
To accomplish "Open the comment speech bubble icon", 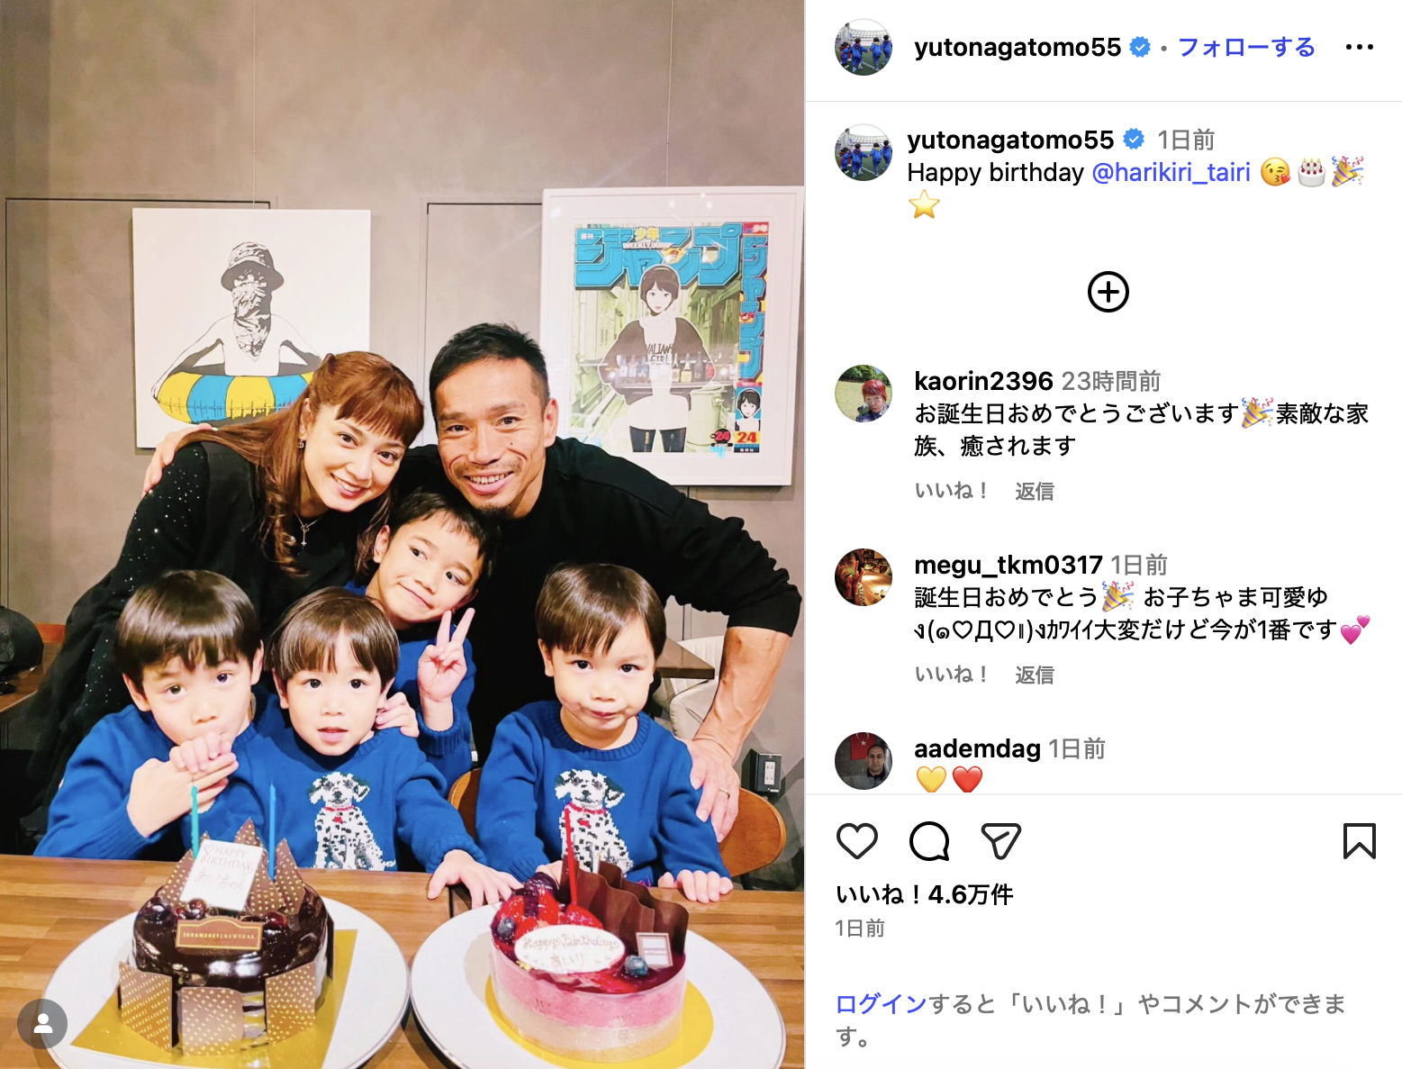I will (929, 841).
